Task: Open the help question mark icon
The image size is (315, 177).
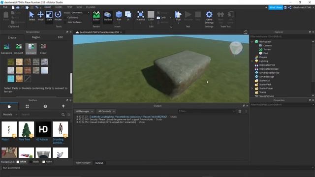Action: tap(285, 7)
